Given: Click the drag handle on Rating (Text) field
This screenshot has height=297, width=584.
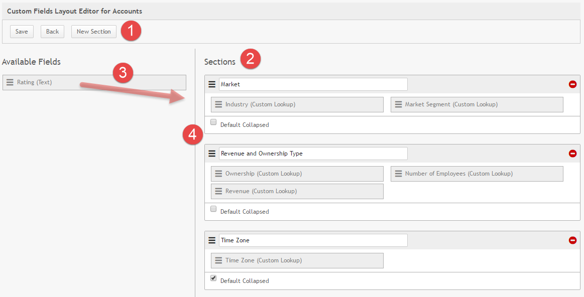Looking at the screenshot, I should coord(10,82).
